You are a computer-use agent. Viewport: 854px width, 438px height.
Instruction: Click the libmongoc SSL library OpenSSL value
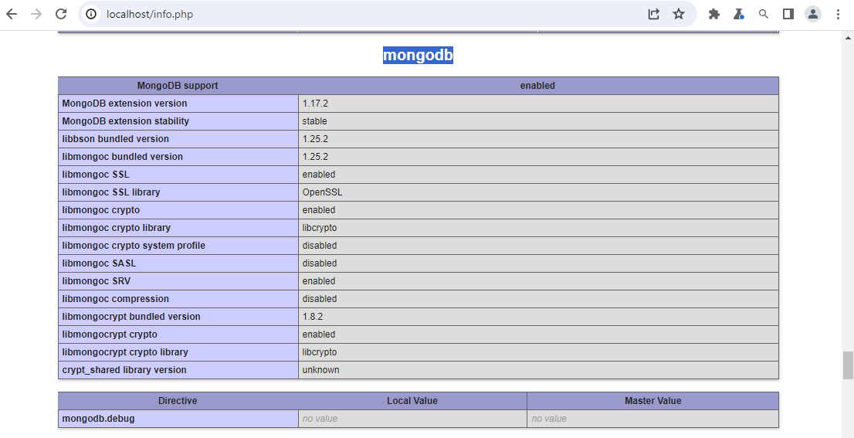tap(323, 192)
